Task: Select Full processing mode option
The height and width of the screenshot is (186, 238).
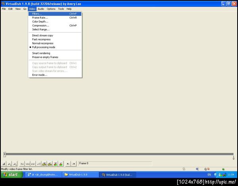Action: [55, 47]
